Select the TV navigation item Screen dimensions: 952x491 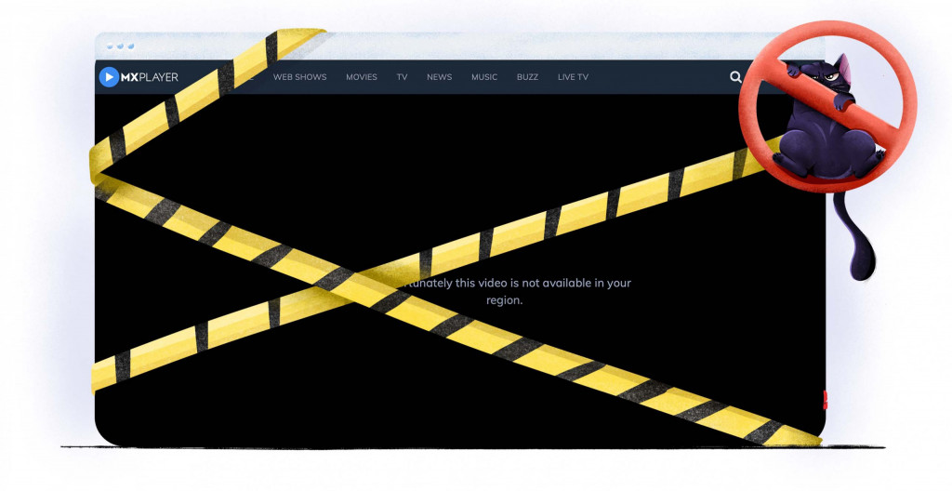pos(402,77)
